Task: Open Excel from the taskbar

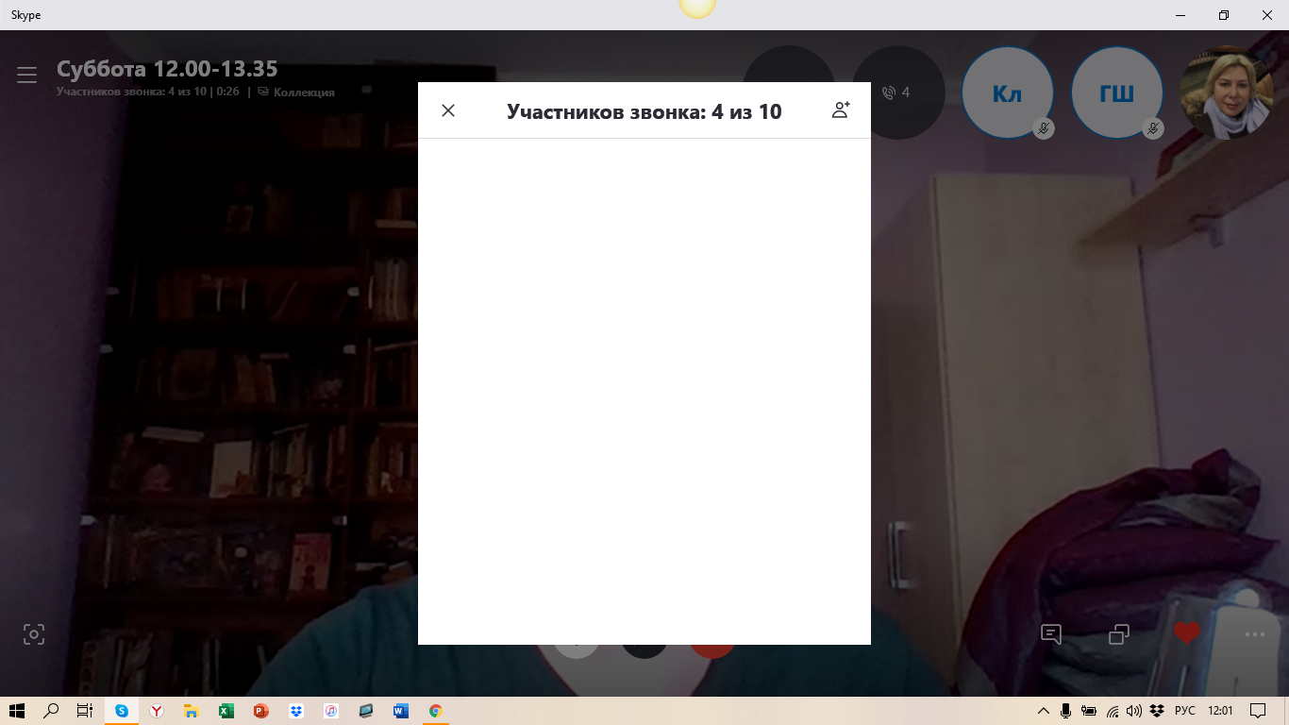Action: [226, 711]
